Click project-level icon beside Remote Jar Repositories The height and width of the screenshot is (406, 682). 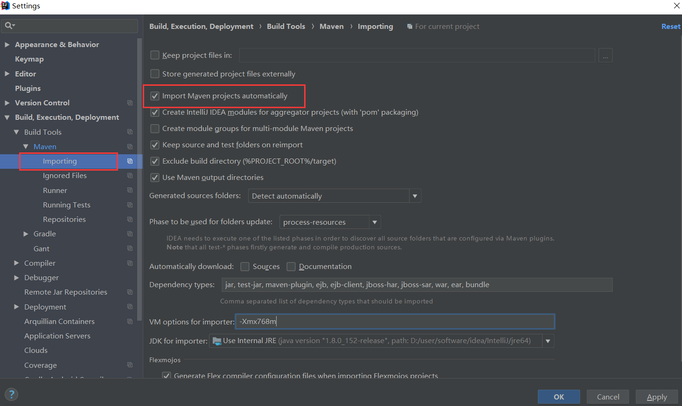130,292
